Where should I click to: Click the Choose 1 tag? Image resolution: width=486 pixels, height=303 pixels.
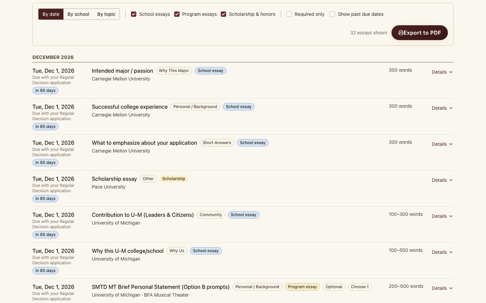[x=360, y=287]
